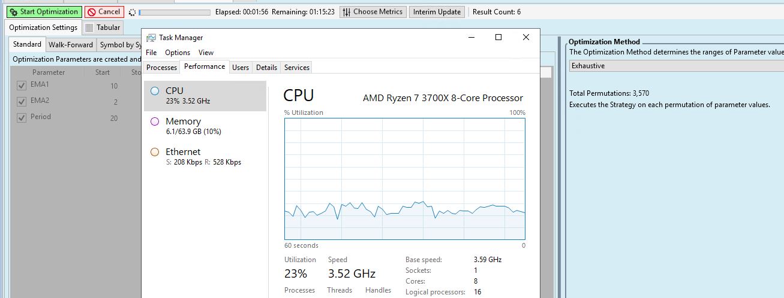Switch to the Walk-Forward tab
Image resolution: width=784 pixels, height=298 pixels.
71,45
